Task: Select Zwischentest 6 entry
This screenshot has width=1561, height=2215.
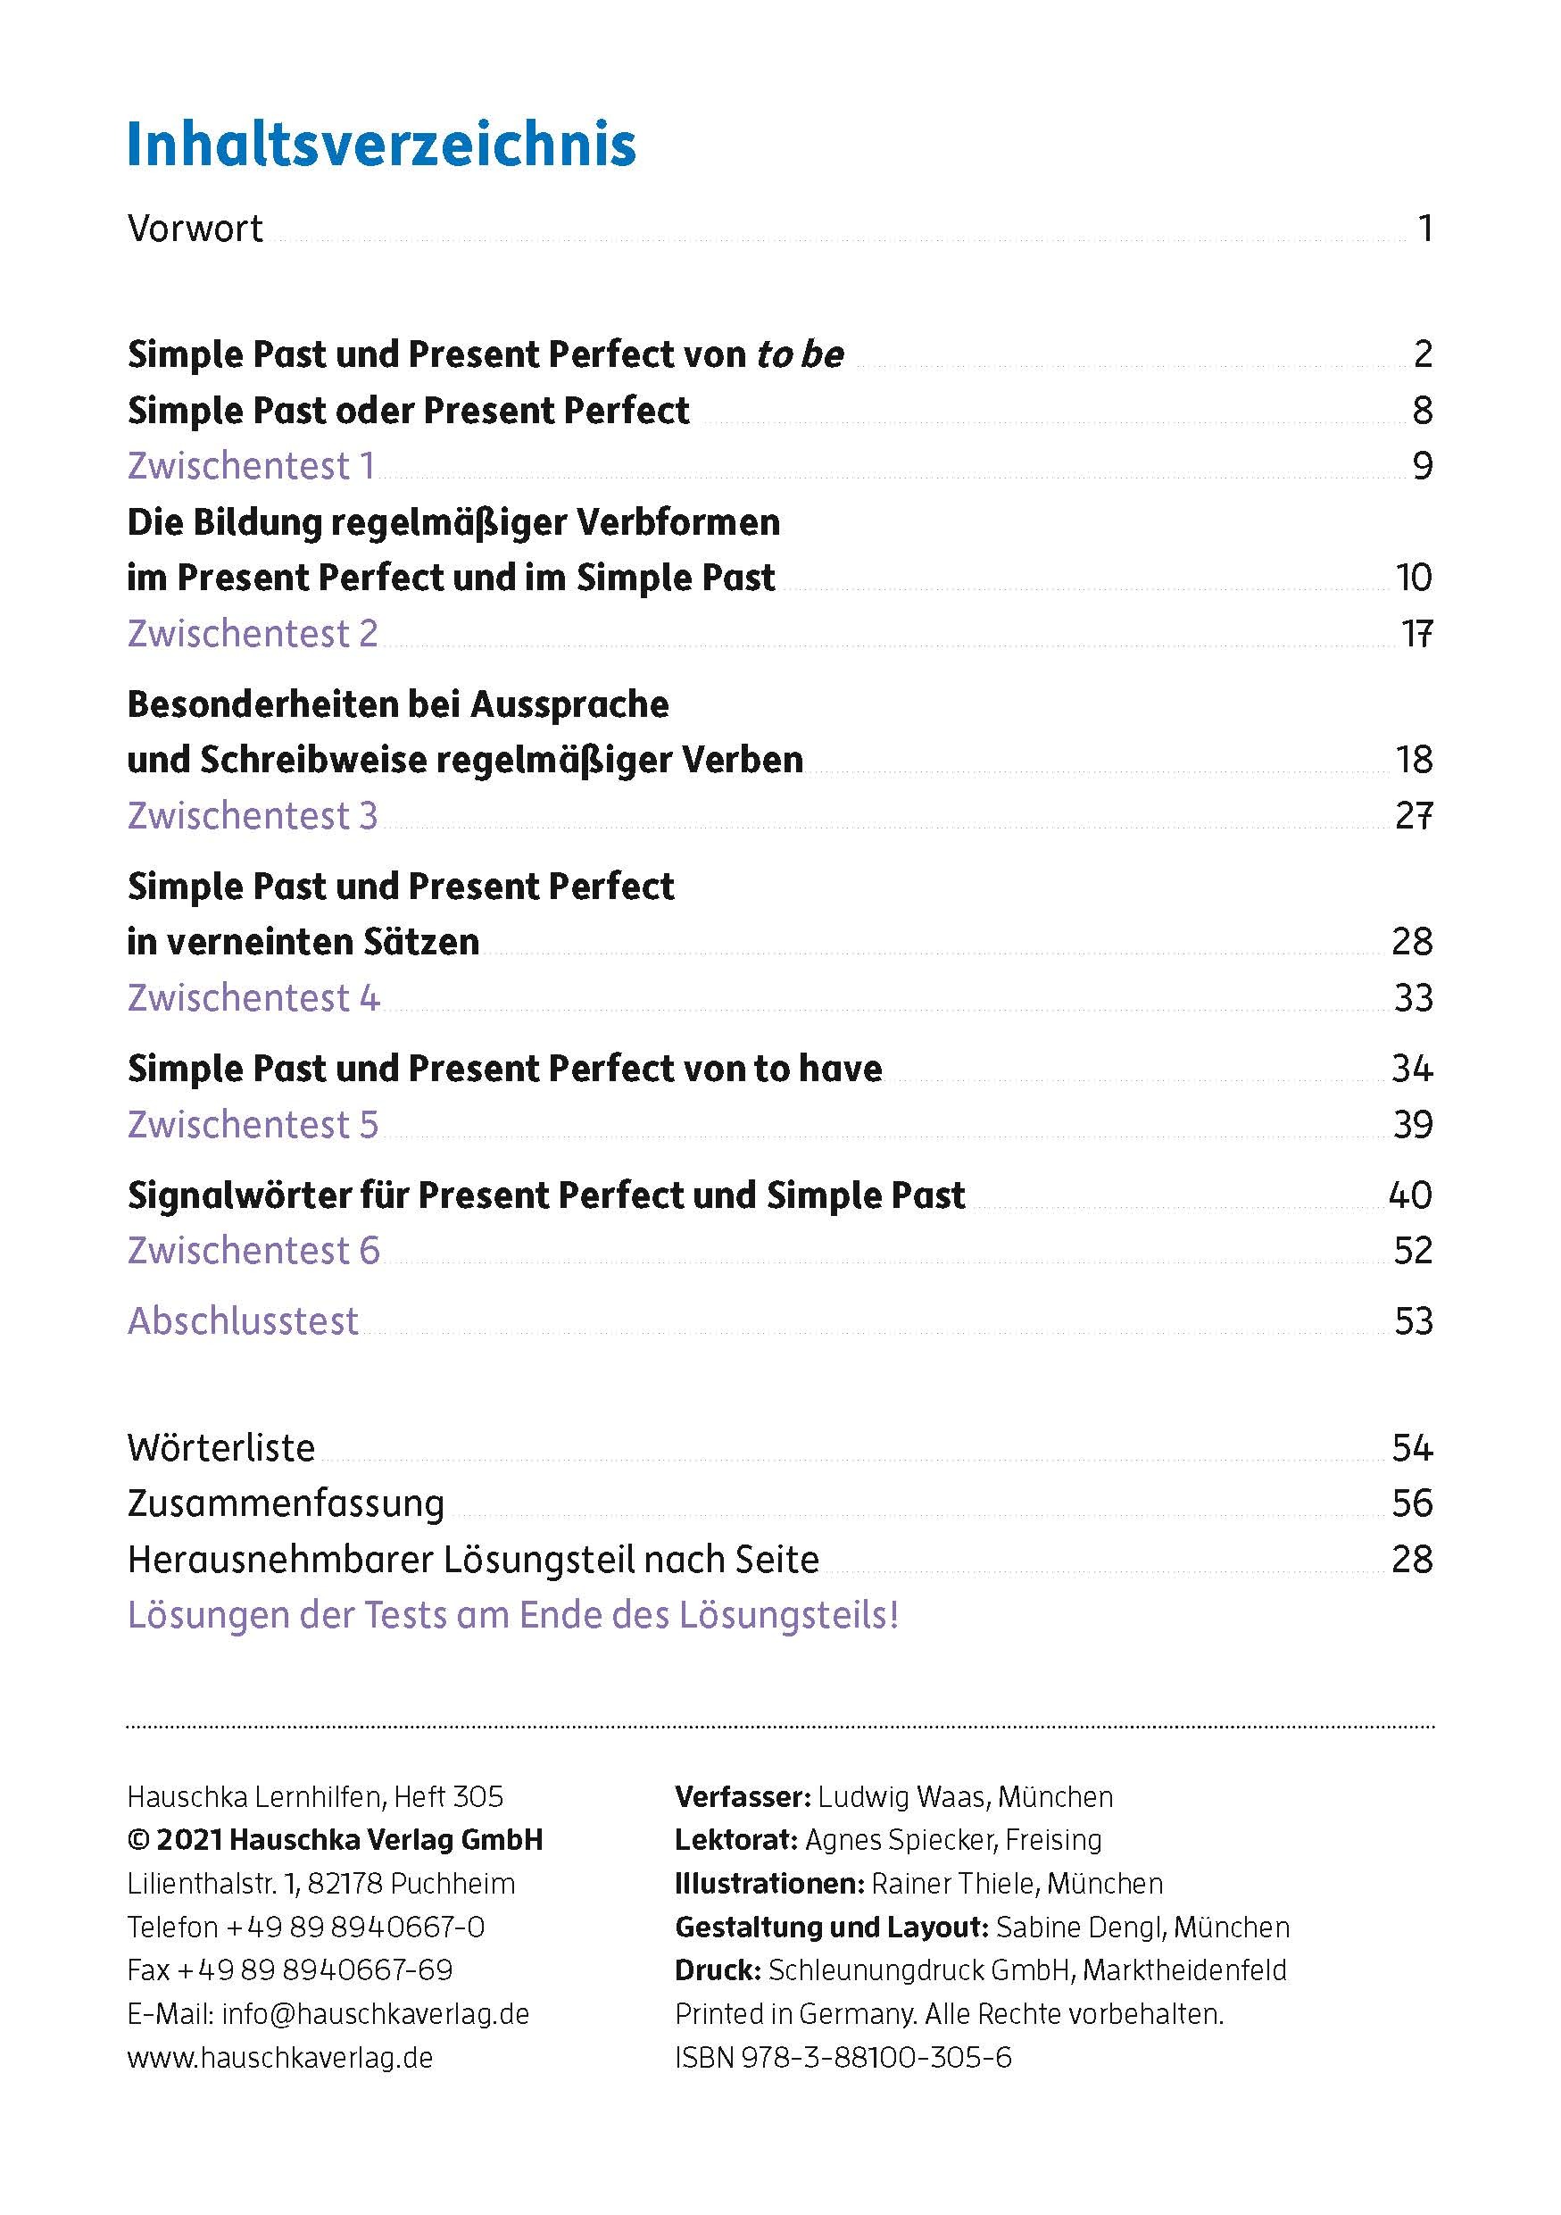Action: pos(253,1252)
